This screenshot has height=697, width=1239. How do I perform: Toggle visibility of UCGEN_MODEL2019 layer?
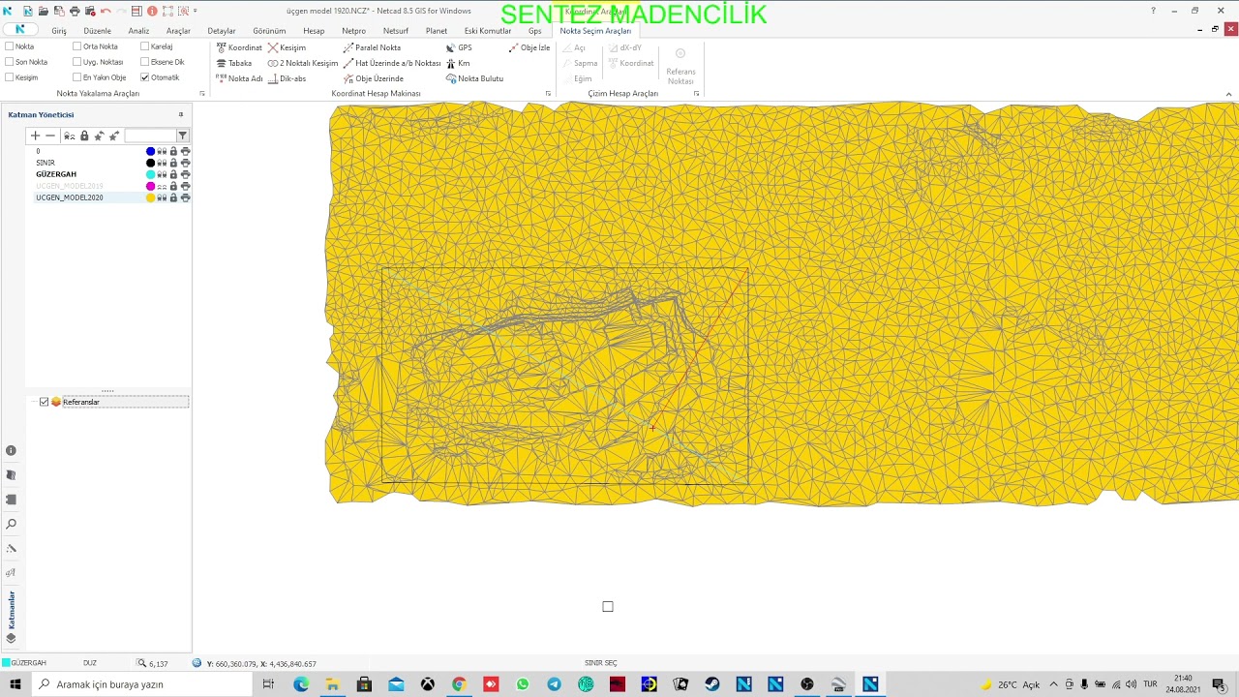click(x=162, y=186)
